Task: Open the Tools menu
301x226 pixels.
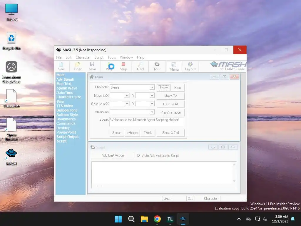Action: 111,57
